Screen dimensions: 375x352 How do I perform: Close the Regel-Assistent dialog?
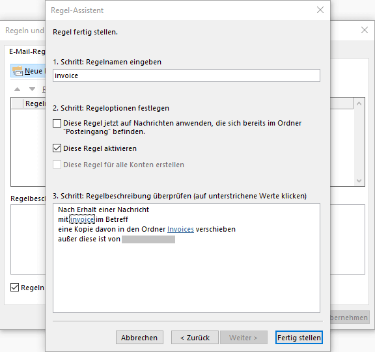320,10
